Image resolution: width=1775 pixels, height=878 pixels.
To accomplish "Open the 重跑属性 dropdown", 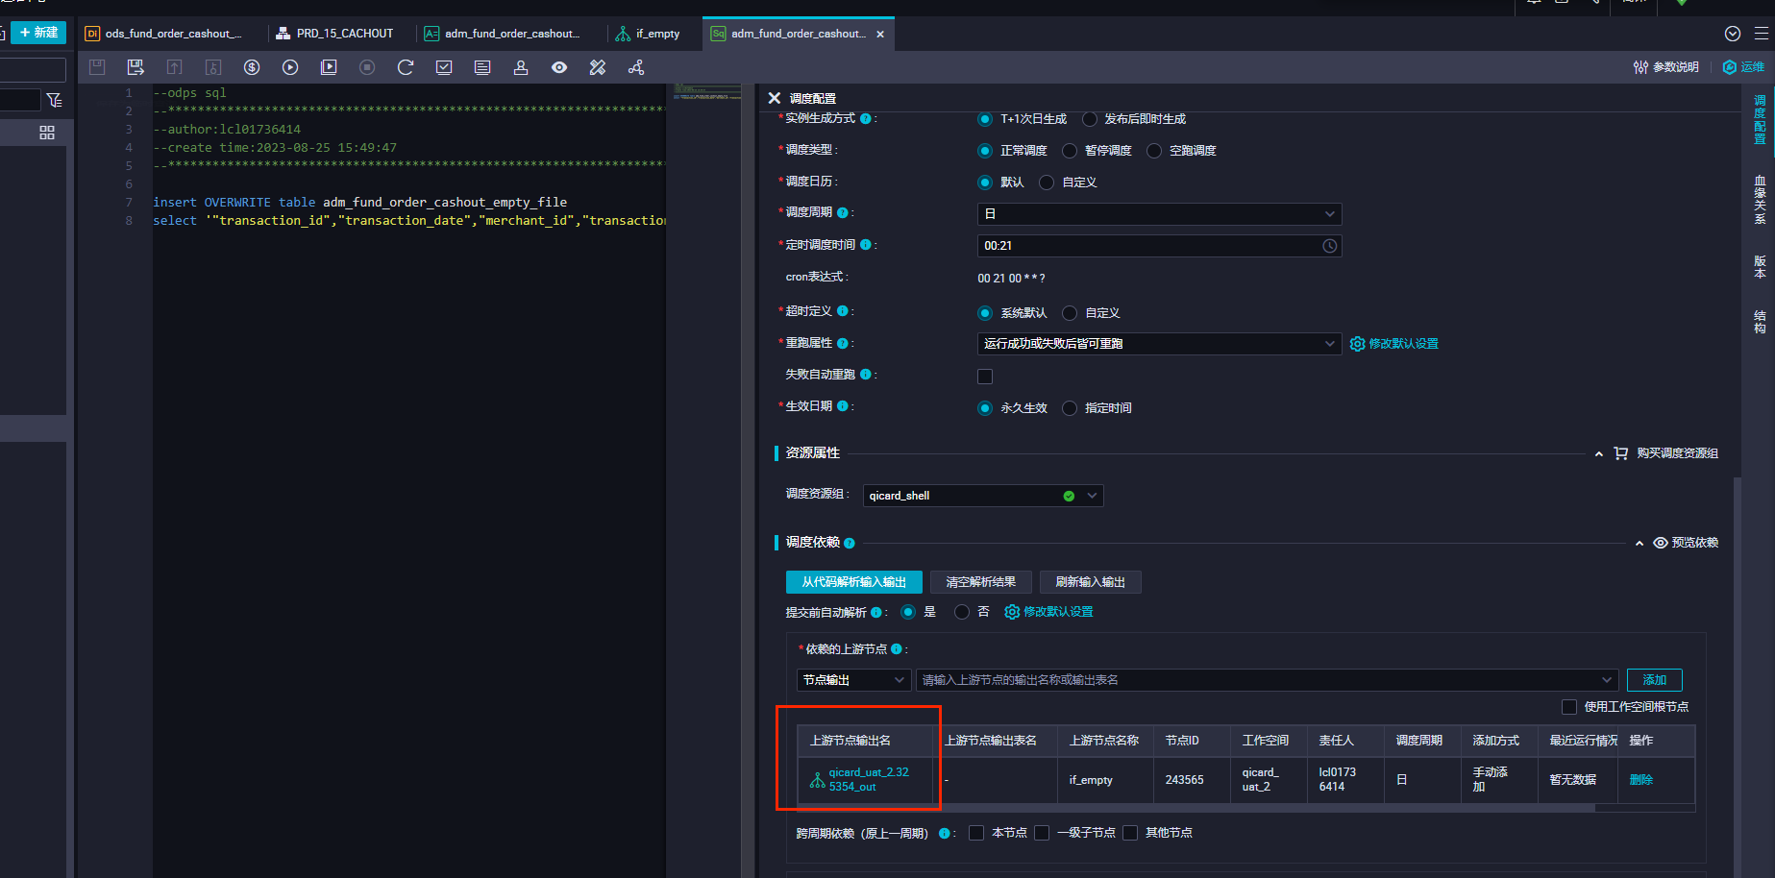I will pos(1158,344).
